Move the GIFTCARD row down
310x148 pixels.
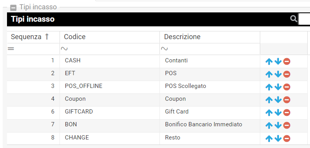[x=278, y=113]
